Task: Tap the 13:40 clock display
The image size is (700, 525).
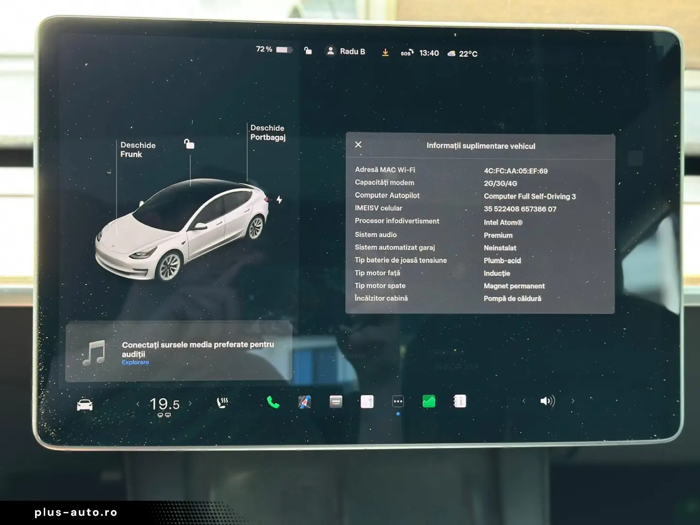Action: [x=429, y=53]
